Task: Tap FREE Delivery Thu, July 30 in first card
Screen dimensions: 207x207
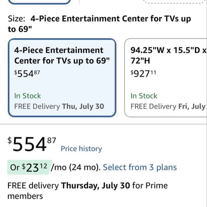Action: pos(59,107)
